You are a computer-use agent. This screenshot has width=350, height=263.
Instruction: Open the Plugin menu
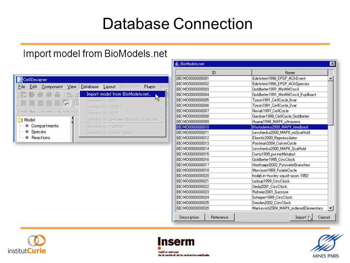pyautogui.click(x=149, y=87)
